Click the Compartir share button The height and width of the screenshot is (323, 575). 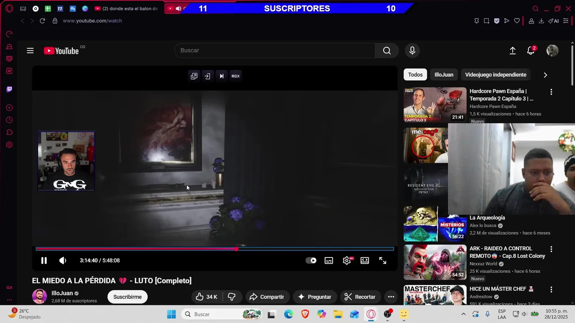point(267,297)
